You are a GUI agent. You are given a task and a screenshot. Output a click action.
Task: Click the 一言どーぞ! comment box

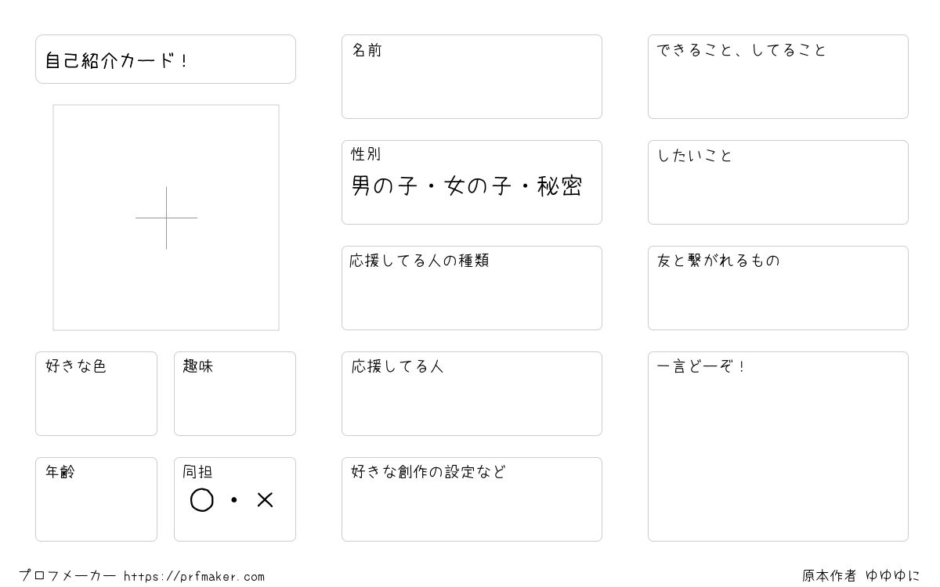pos(778,446)
